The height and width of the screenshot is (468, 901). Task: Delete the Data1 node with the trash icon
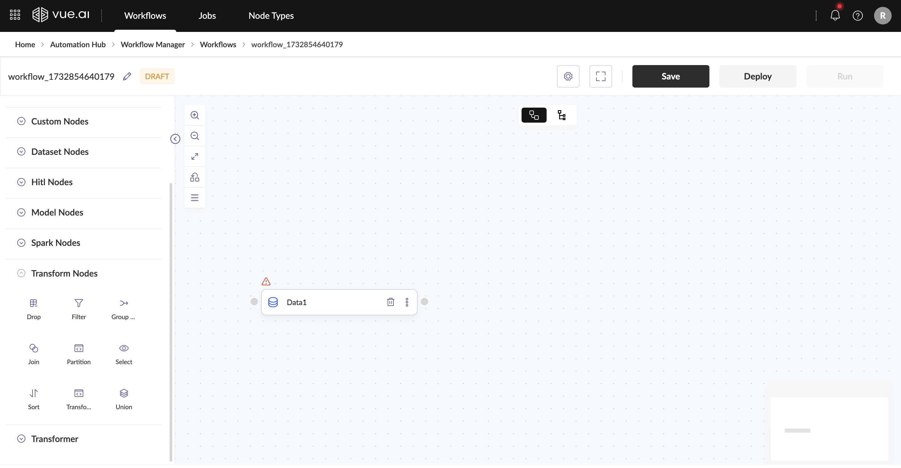click(390, 302)
